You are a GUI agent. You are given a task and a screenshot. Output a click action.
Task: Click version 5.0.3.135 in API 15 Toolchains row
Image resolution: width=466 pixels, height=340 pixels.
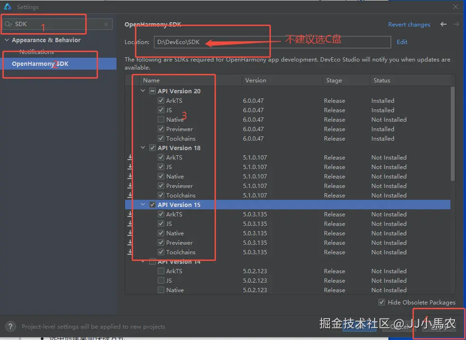click(x=255, y=252)
